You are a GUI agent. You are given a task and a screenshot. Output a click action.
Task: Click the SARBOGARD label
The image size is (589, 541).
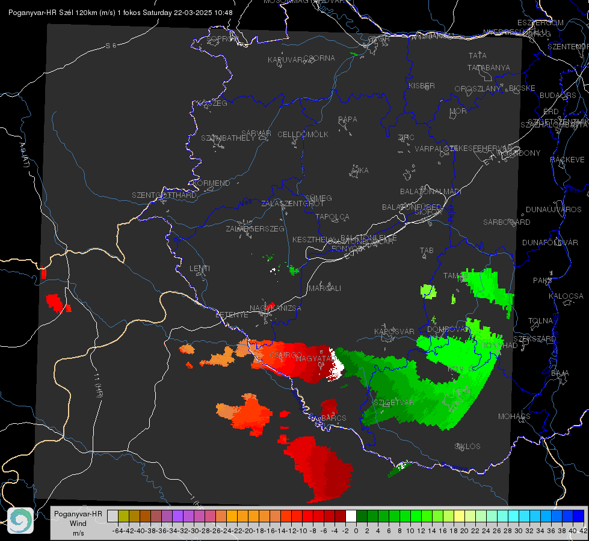tap(507, 222)
